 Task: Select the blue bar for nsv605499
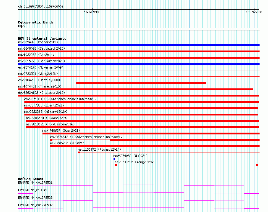click(x=139, y=45)
